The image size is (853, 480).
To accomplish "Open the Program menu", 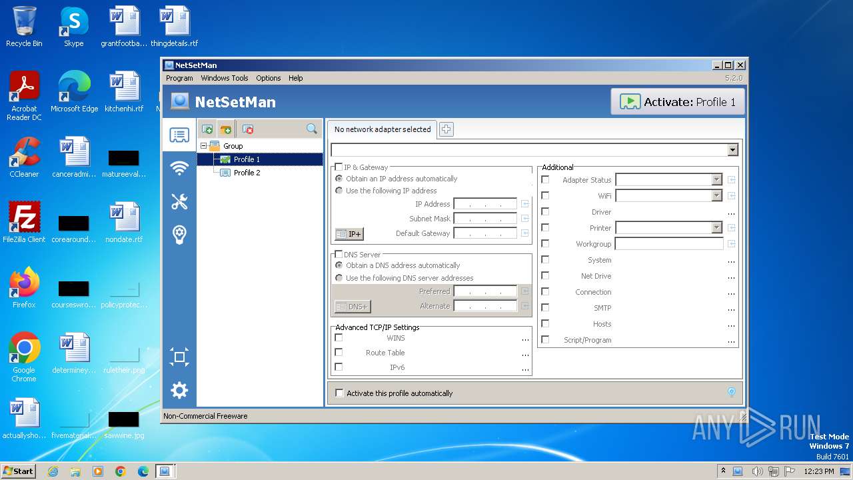I will (179, 78).
